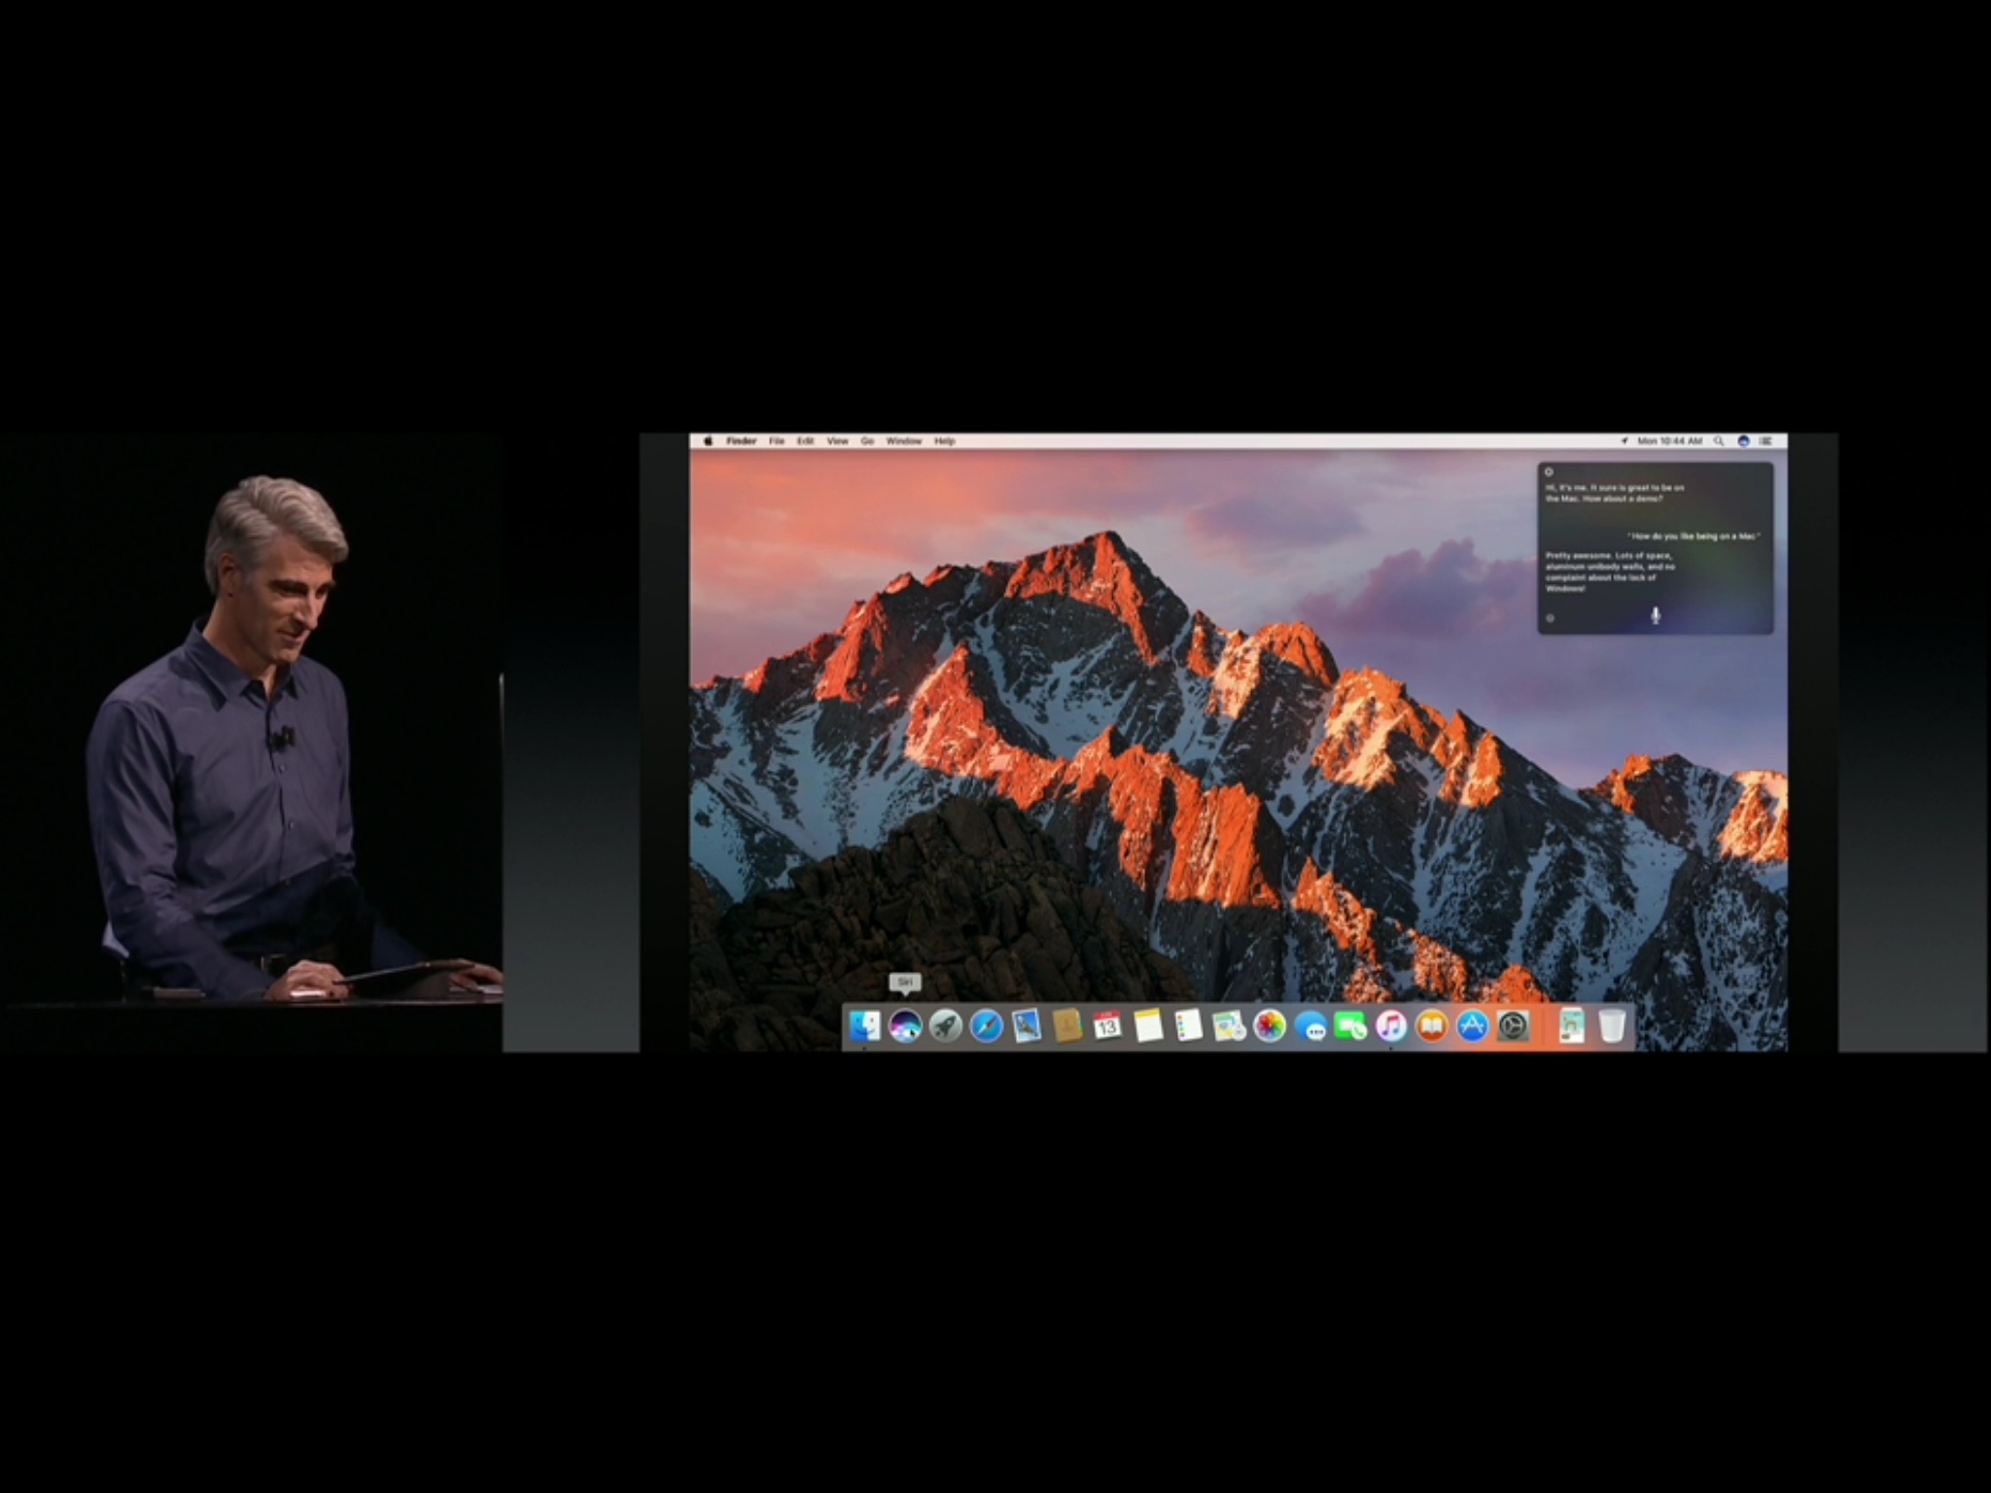Screen dimensions: 1991x1493
Task: Open iBooks from the Dock
Action: pyautogui.click(x=1432, y=1026)
